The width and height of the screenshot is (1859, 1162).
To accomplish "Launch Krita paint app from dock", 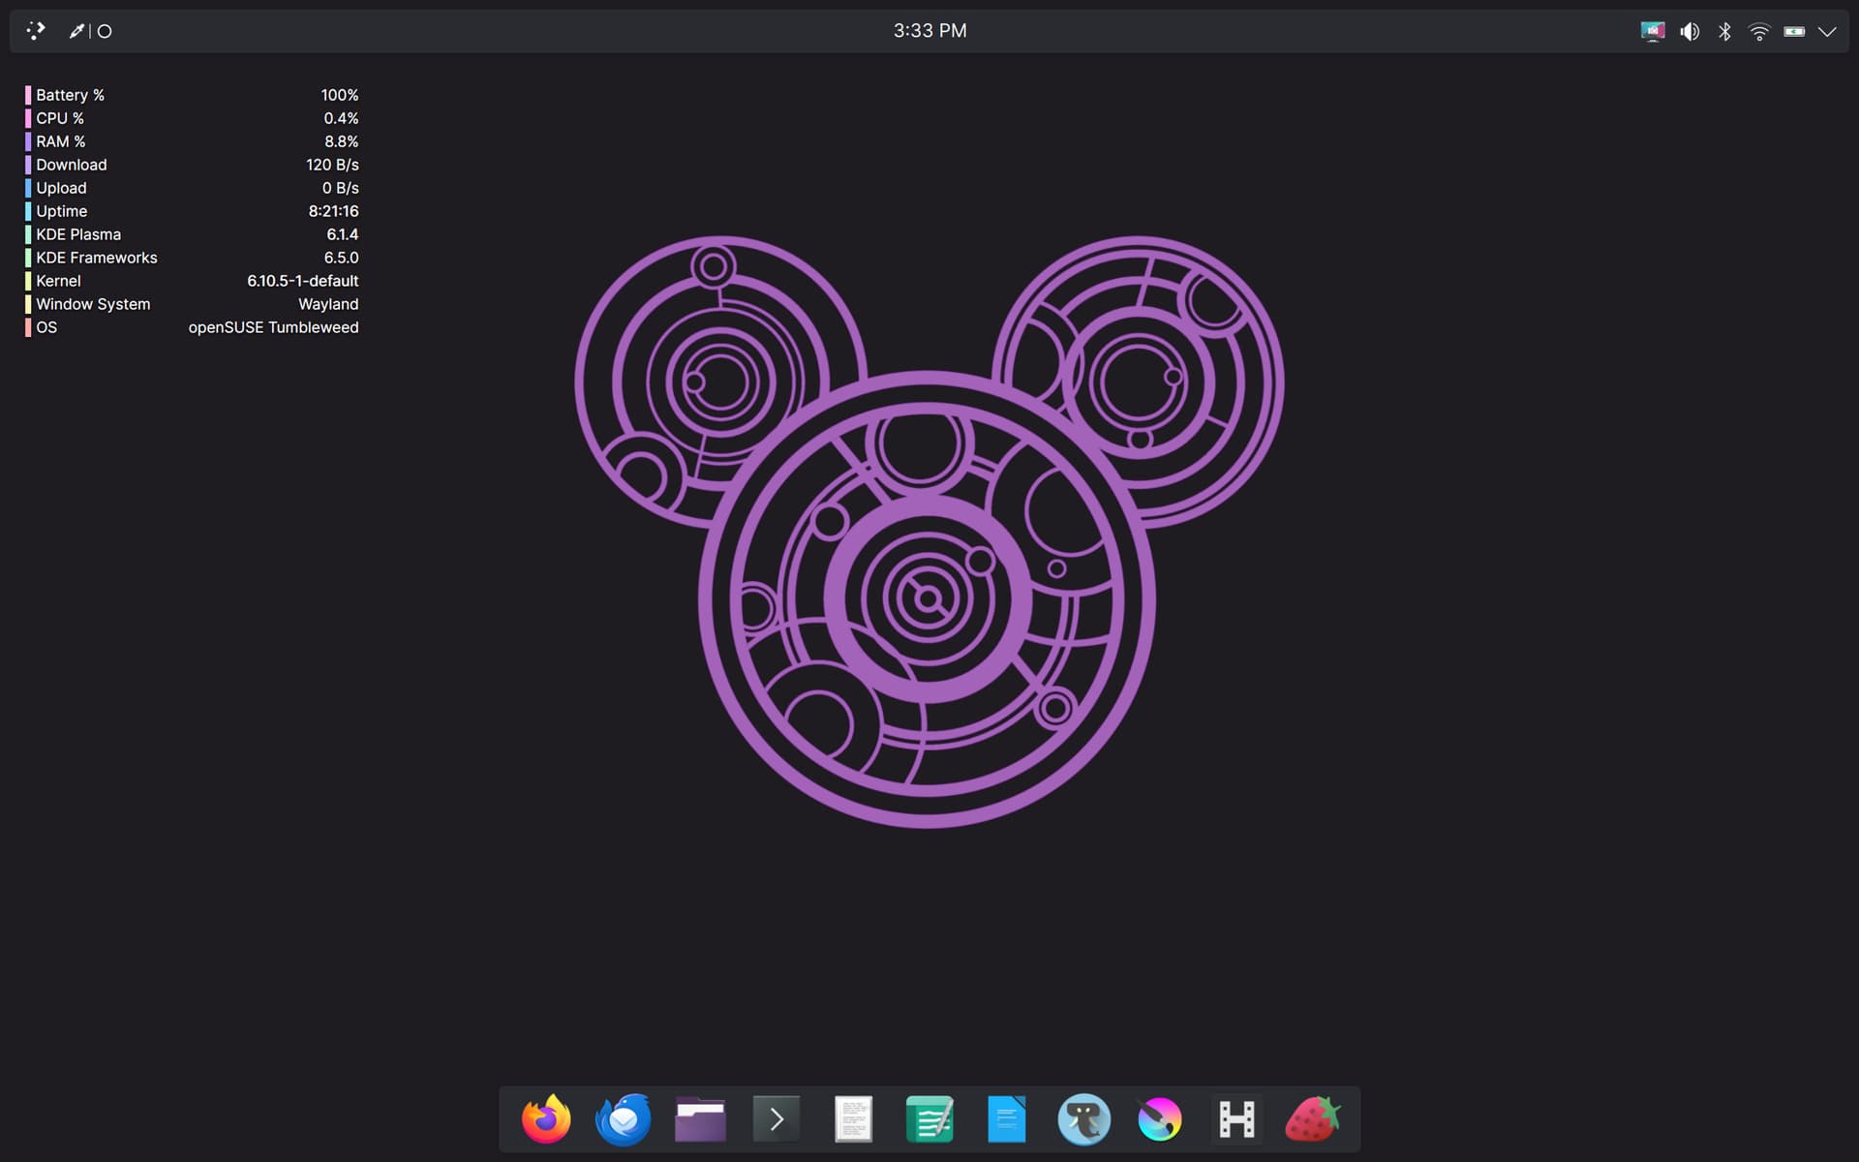I will click(x=1160, y=1119).
